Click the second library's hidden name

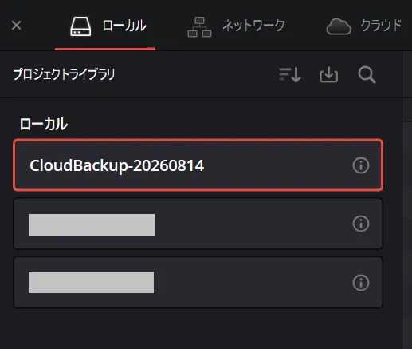pos(92,225)
